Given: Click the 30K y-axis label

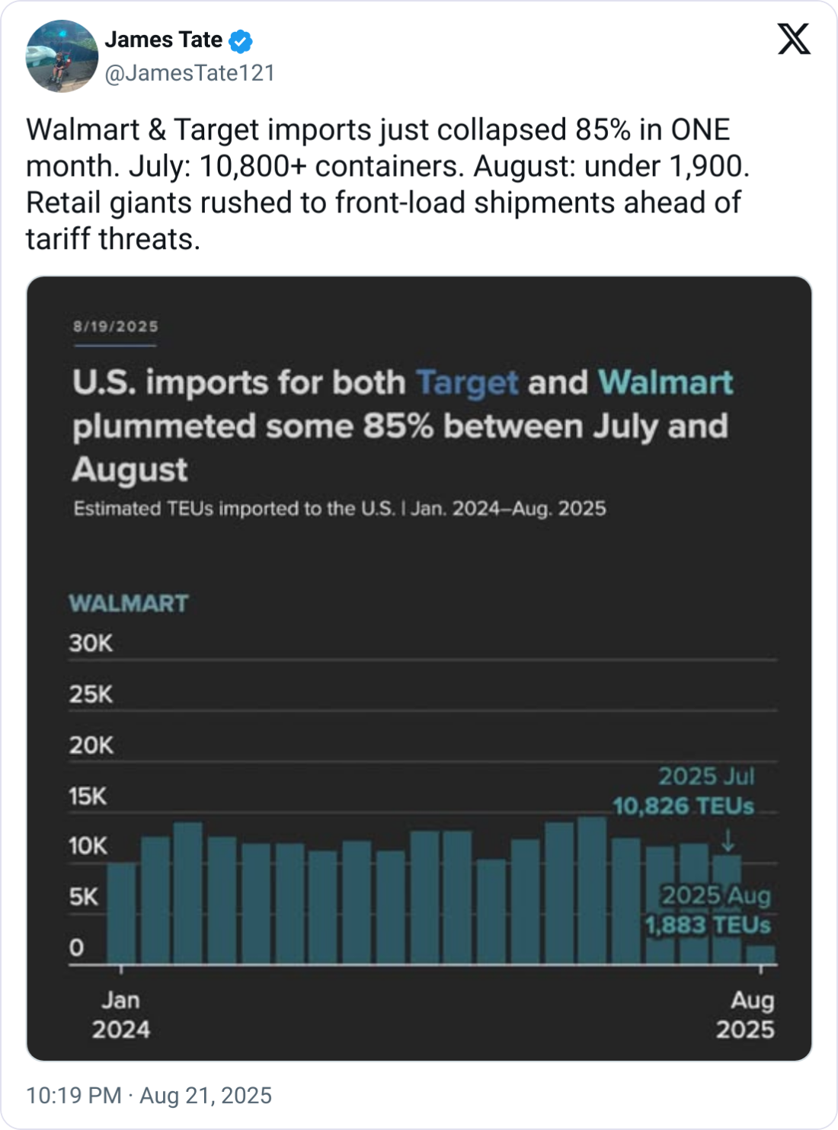Looking at the screenshot, I should (91, 643).
